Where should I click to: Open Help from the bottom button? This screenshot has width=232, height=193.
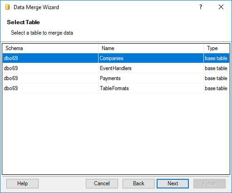[22, 183]
